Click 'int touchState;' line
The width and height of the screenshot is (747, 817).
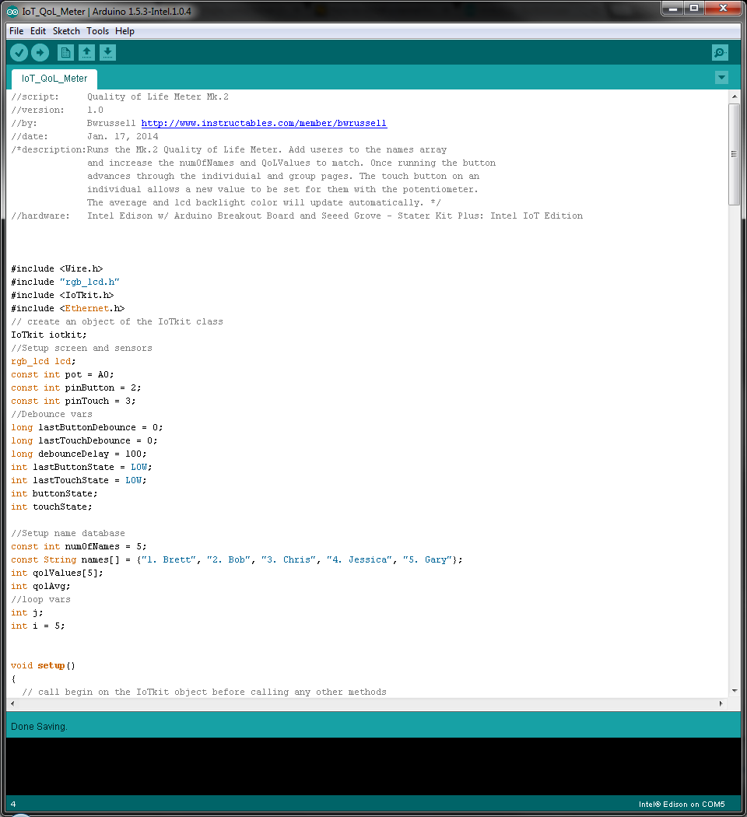pos(51,507)
